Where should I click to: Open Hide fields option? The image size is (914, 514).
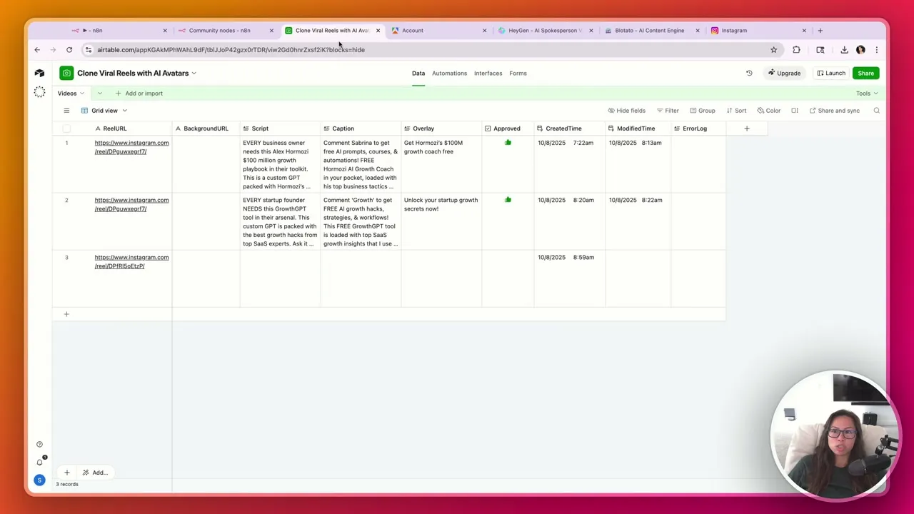[x=626, y=111]
